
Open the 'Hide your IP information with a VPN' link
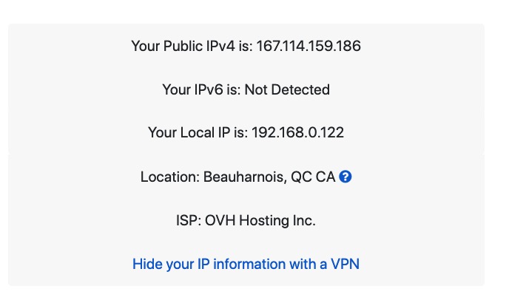coord(246,264)
